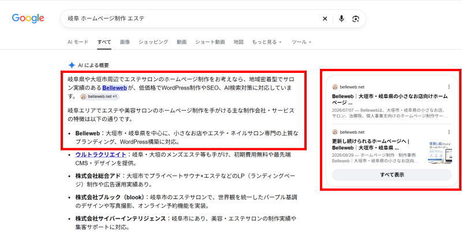462x232 pixels.
Task: Click 株式会社サイバーインテリジェンス bullet text
Action: pyautogui.click(x=121, y=219)
